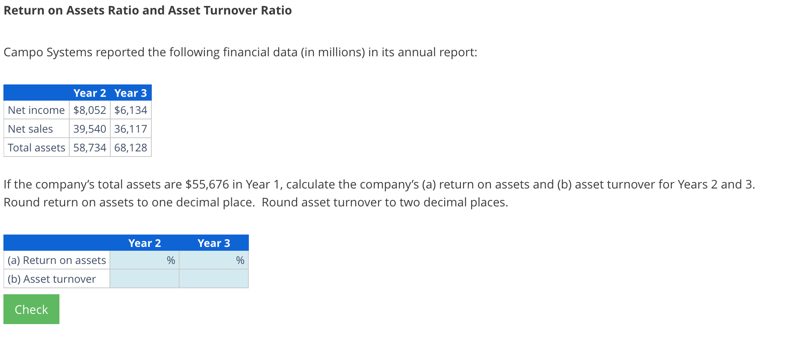Click the Net sales row label
Viewport: 785px width, 342px height.
30,129
